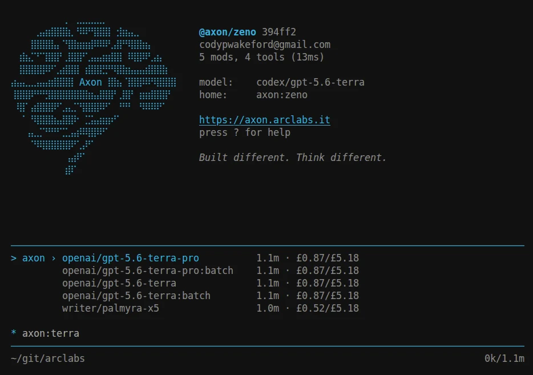Click the > selection caret icon
This screenshot has width=533, height=375.
pos(14,258)
